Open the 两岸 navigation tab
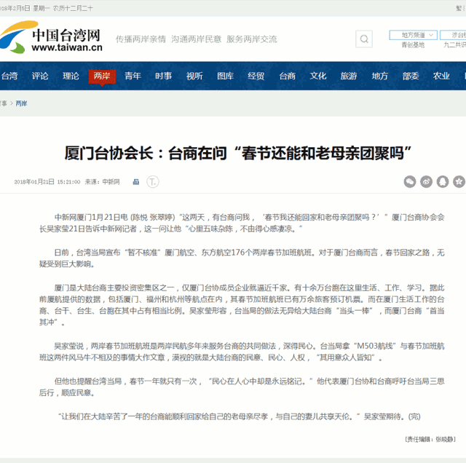This screenshot has width=466, height=463. (x=102, y=76)
